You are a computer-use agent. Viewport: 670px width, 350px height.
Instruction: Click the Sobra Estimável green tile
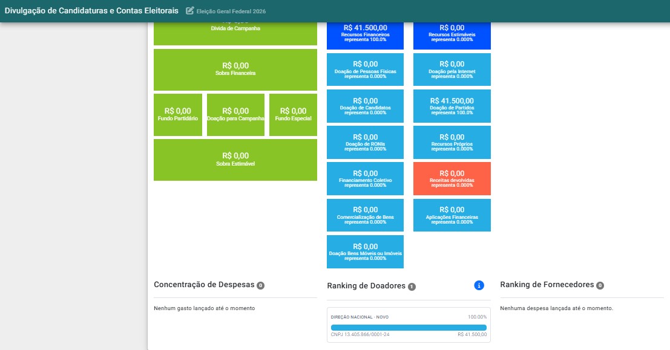tap(235, 160)
